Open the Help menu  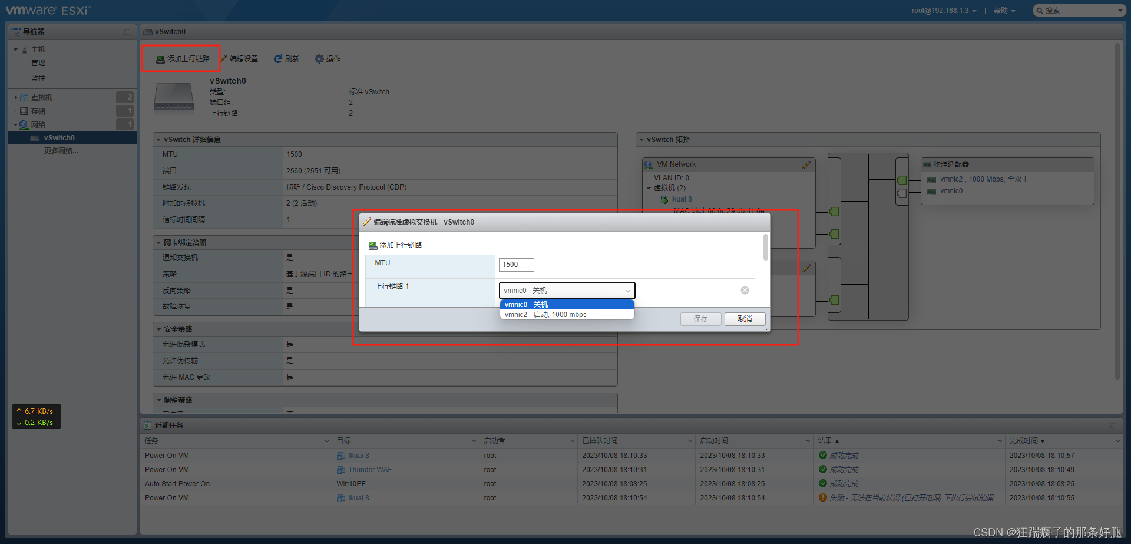pyautogui.click(x=1004, y=11)
